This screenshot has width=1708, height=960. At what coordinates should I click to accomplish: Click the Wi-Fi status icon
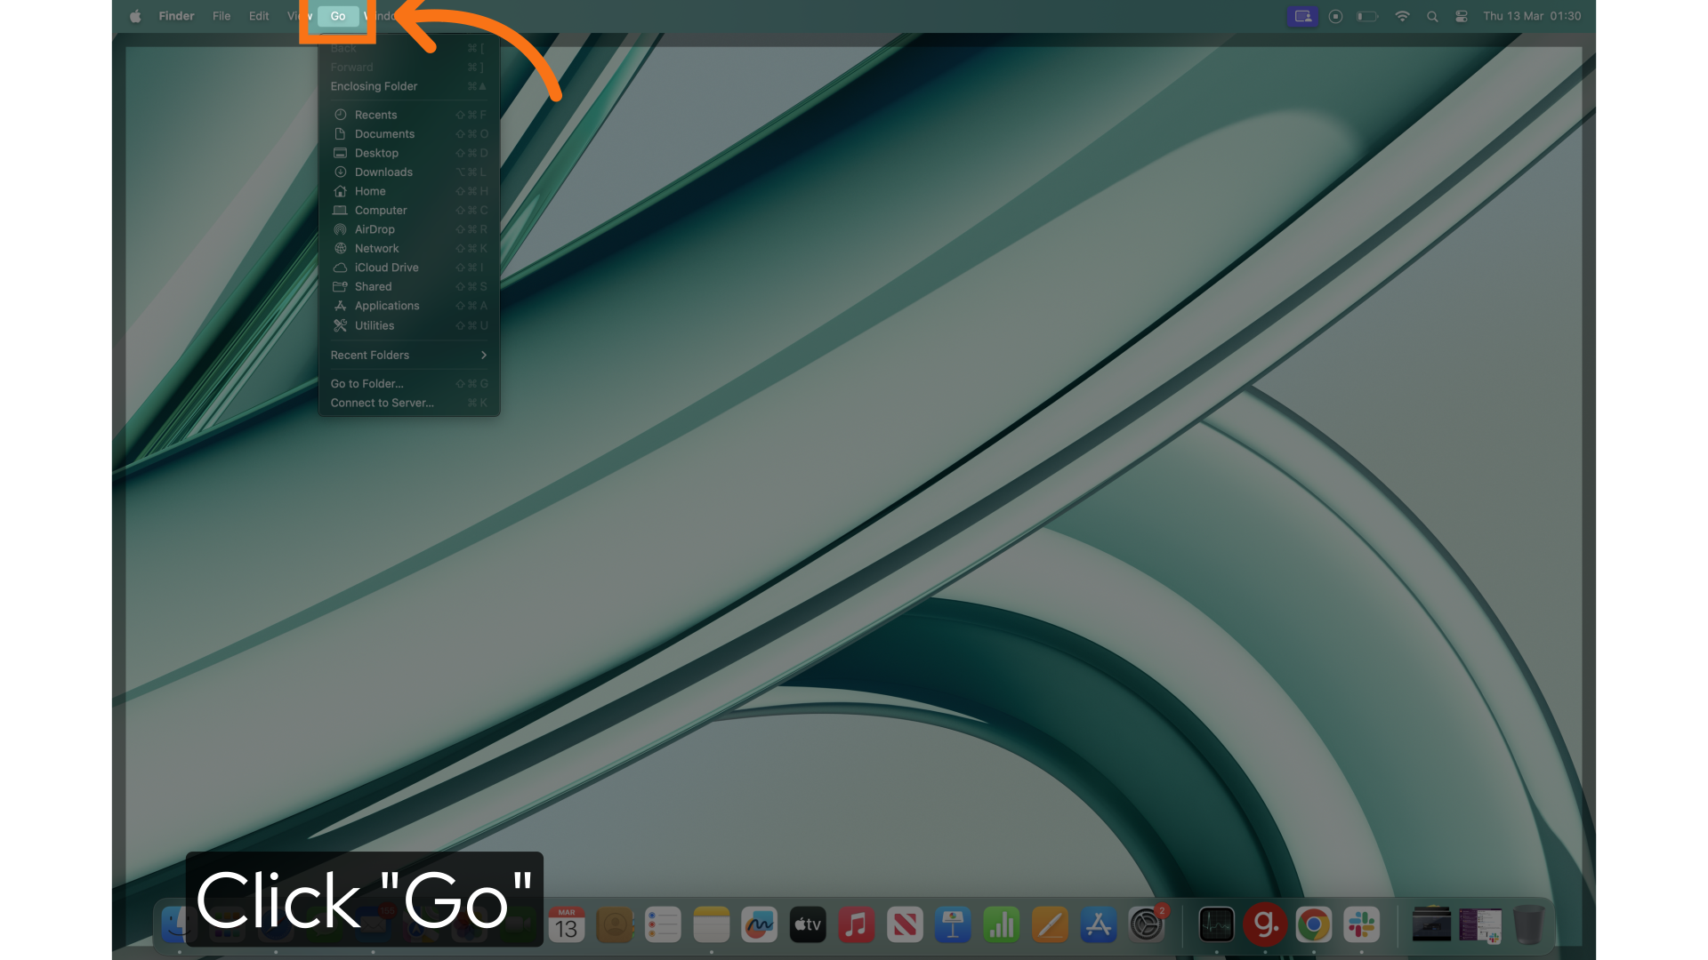coord(1402,16)
